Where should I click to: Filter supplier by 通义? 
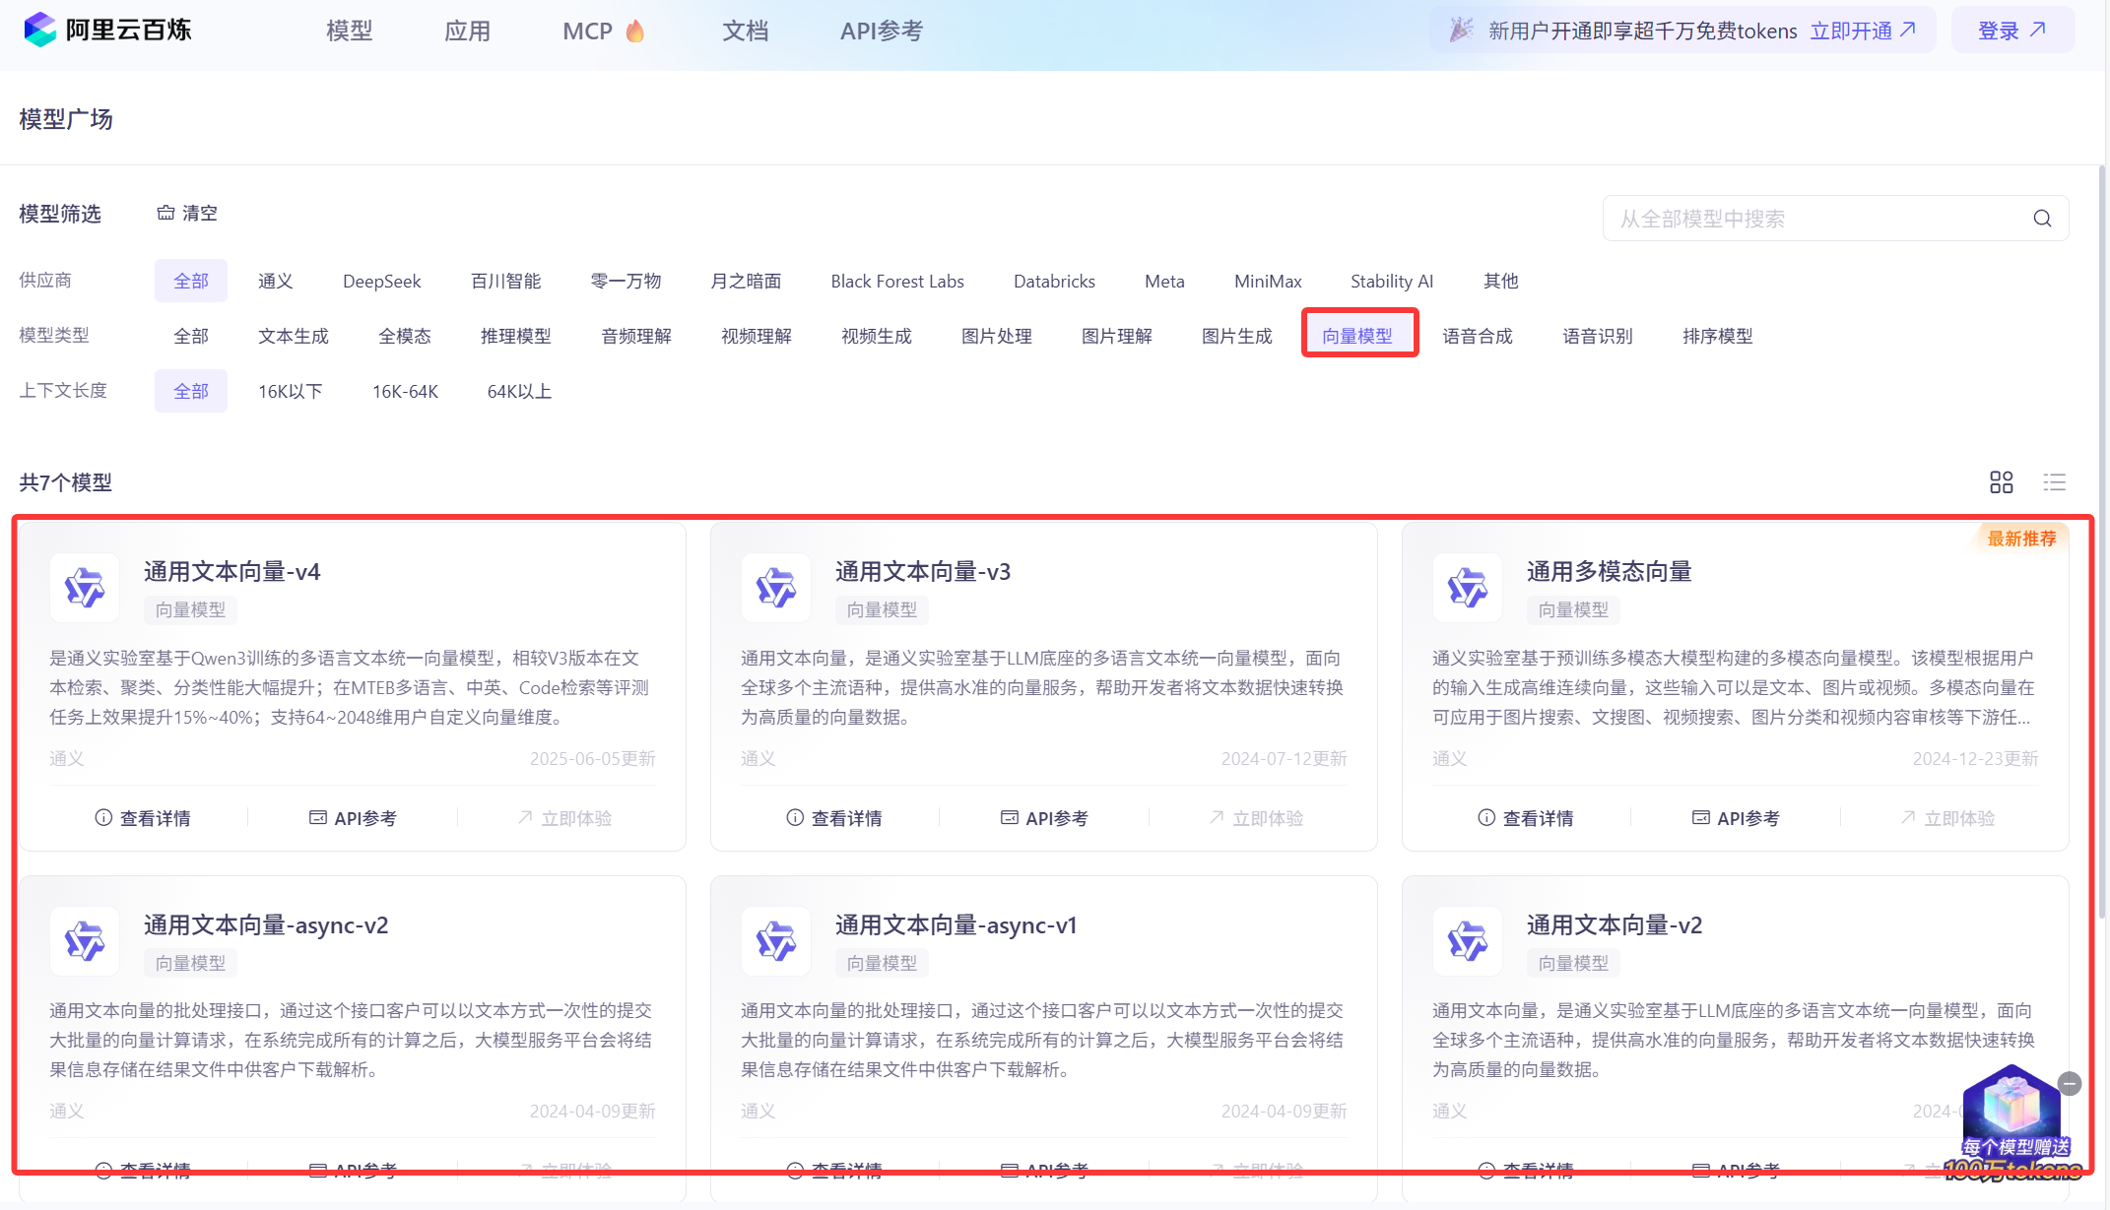click(x=276, y=281)
